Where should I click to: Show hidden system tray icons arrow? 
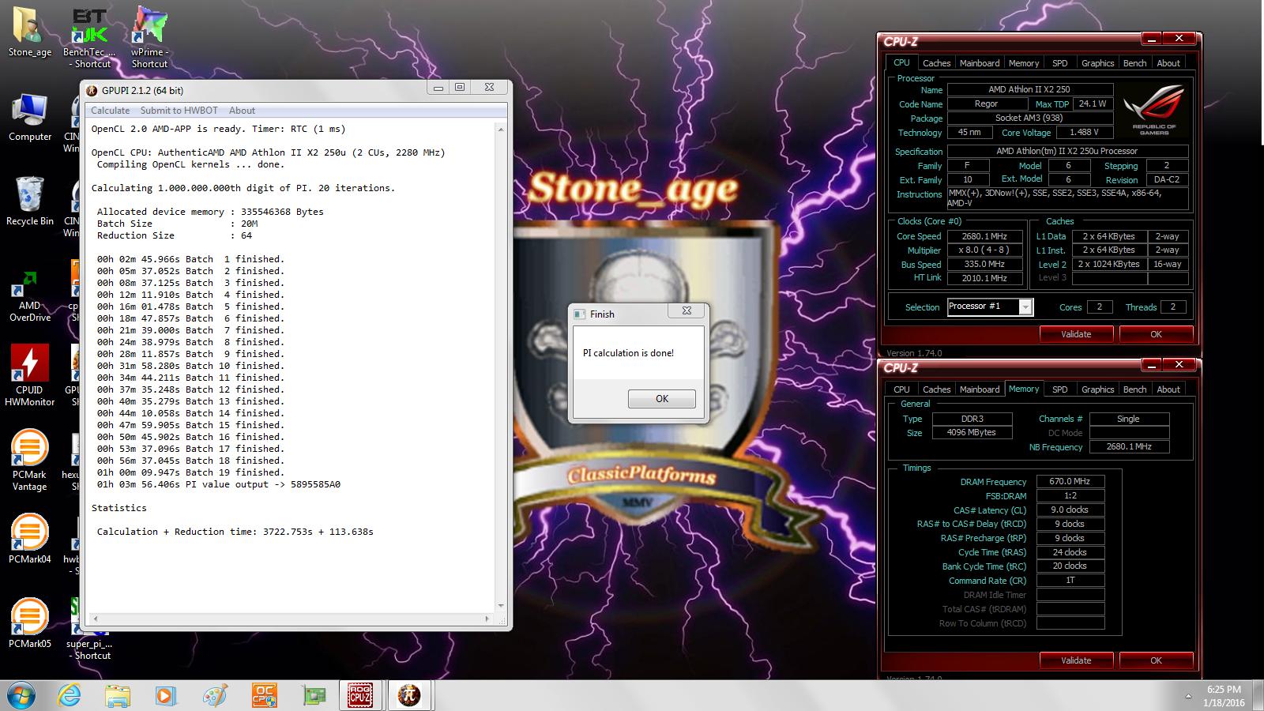1188,697
